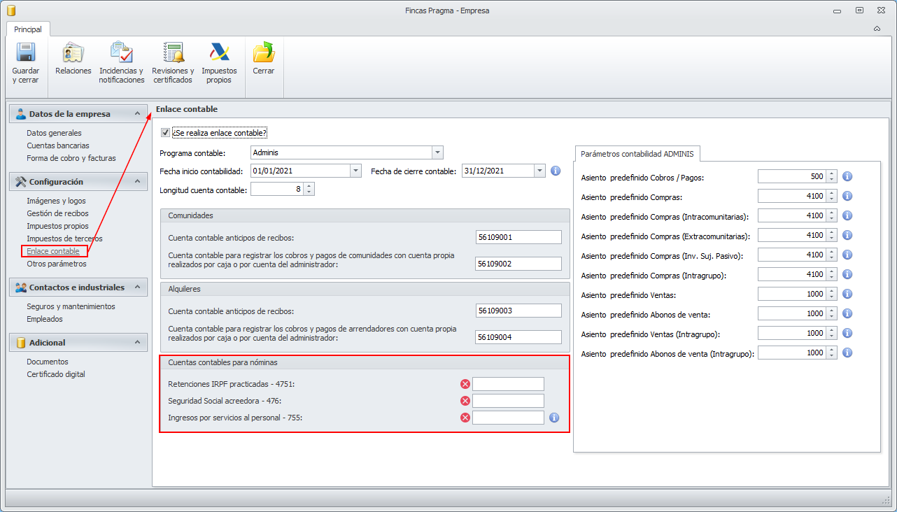
Task: Adjust Asiento Cobros / Pagos stepper arrows
Action: click(831, 176)
